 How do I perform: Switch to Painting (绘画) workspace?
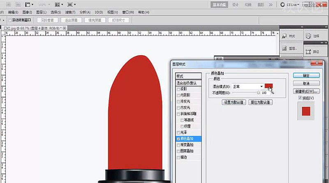[x=248, y=5]
